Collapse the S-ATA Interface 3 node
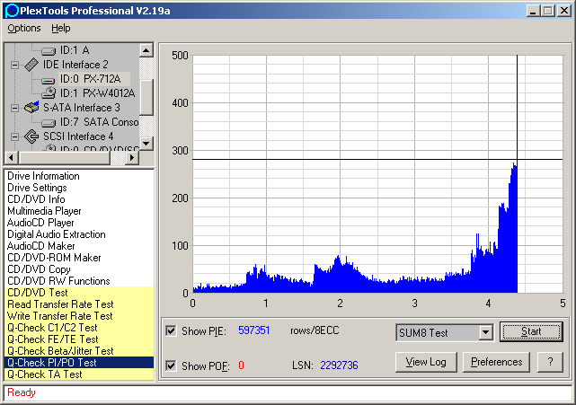This screenshot has height=405, width=576. point(14,108)
